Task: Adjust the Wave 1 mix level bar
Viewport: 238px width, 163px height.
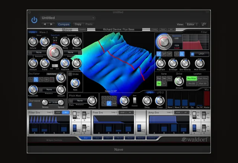Action: [170, 98]
